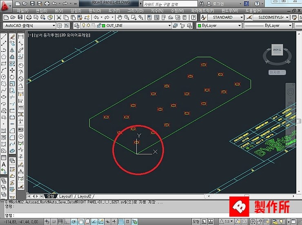
Task: Toggle layer lightbulb on/off for OUT_LINE
Action: click(84, 25)
